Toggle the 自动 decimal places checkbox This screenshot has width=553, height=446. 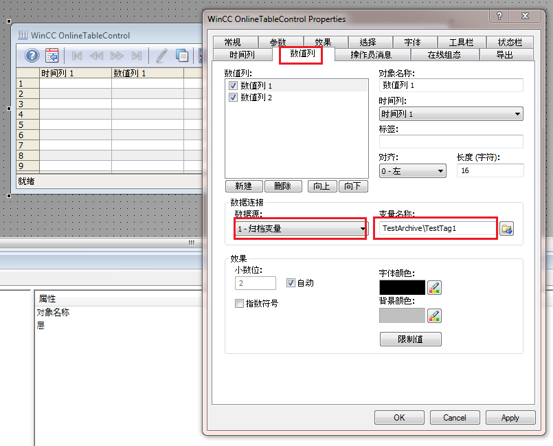pyautogui.click(x=291, y=282)
